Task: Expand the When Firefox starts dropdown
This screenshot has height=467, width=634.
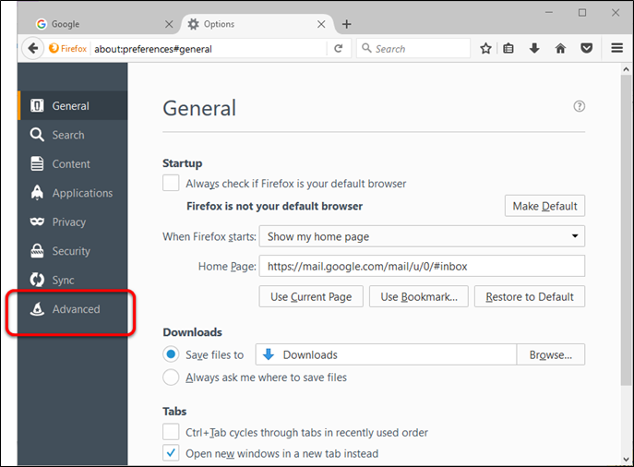Action: point(422,236)
